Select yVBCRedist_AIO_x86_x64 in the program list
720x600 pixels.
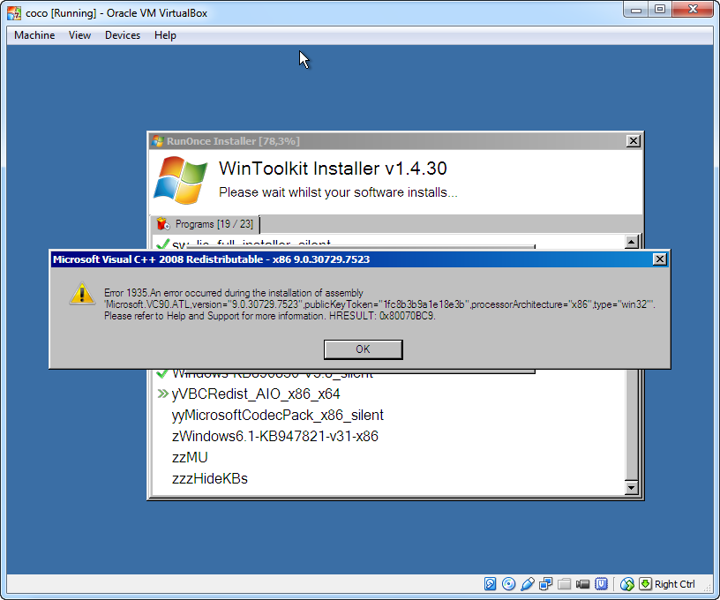pyautogui.click(x=256, y=394)
